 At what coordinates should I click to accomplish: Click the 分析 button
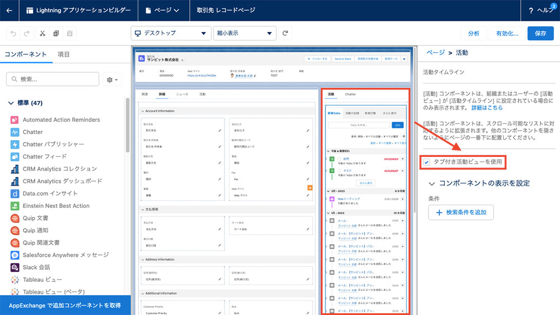click(474, 33)
